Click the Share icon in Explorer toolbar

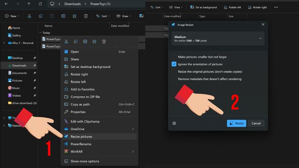(x=75, y=16)
